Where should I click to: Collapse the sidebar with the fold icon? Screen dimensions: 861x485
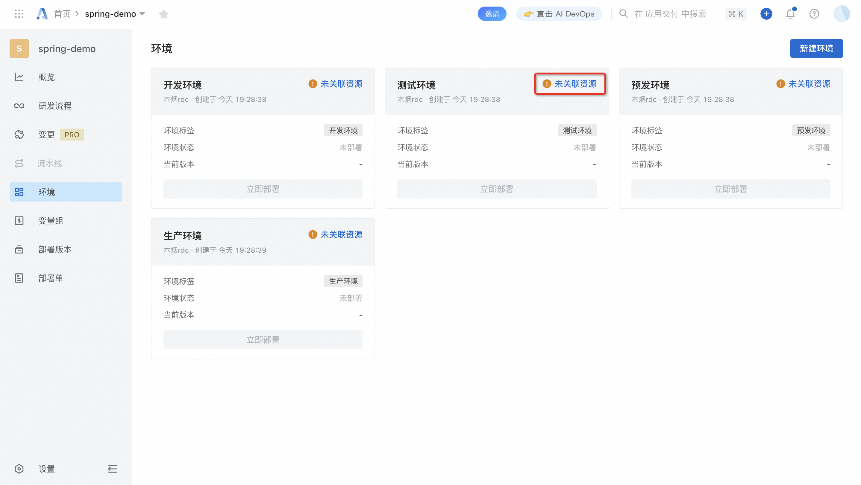point(112,469)
